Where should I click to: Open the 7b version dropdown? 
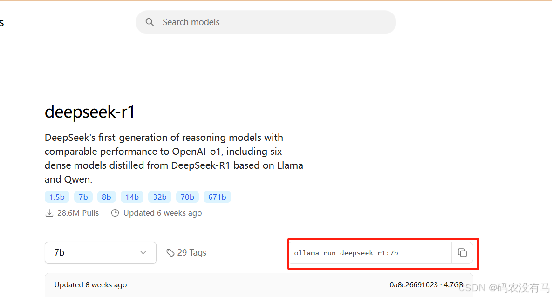pyautogui.click(x=100, y=252)
